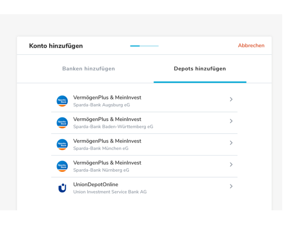Select the Sparda-Bank Augsburg eG subtitle
Viewport: 287px width, 240px height.
(102, 105)
